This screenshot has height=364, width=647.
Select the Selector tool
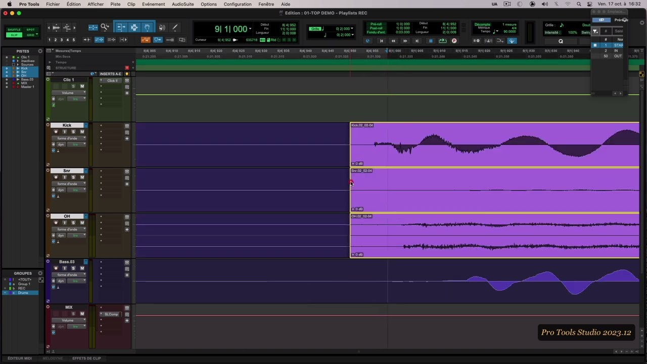click(134, 27)
